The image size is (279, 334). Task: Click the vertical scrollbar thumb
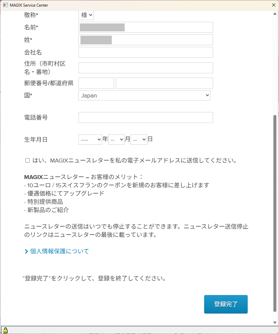[x=275, y=213]
